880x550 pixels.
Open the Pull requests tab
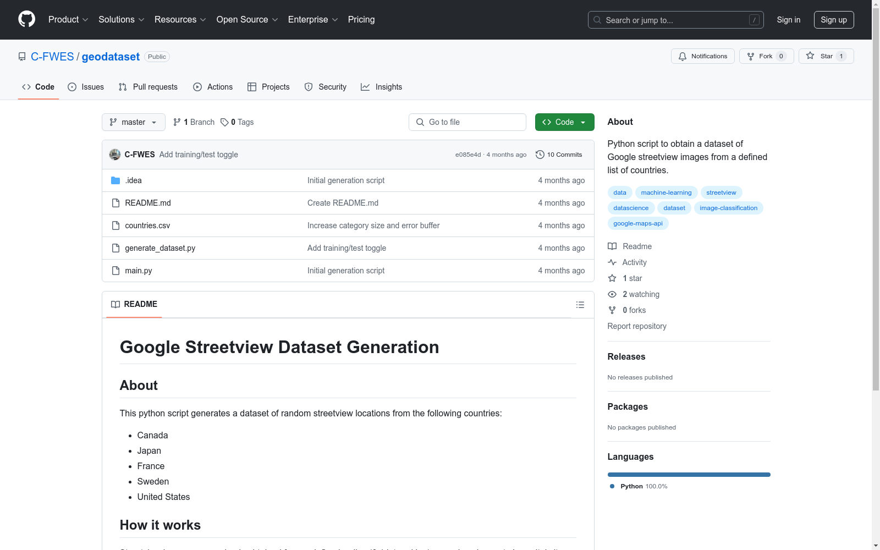tap(148, 87)
